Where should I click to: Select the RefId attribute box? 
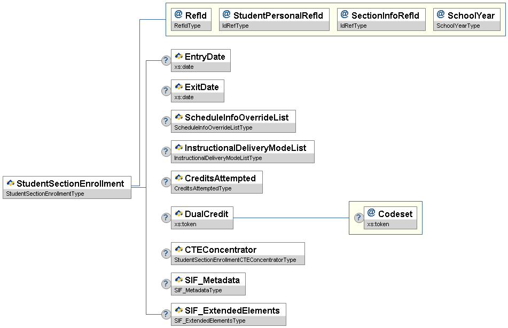coord(191,19)
